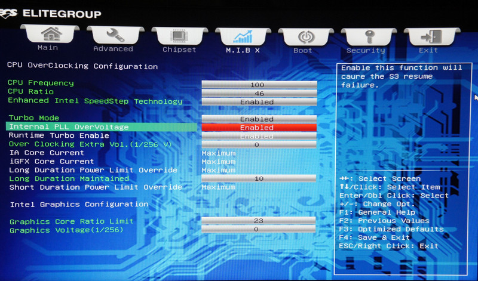Toggle the Runtime Turbo Enable value

point(259,136)
